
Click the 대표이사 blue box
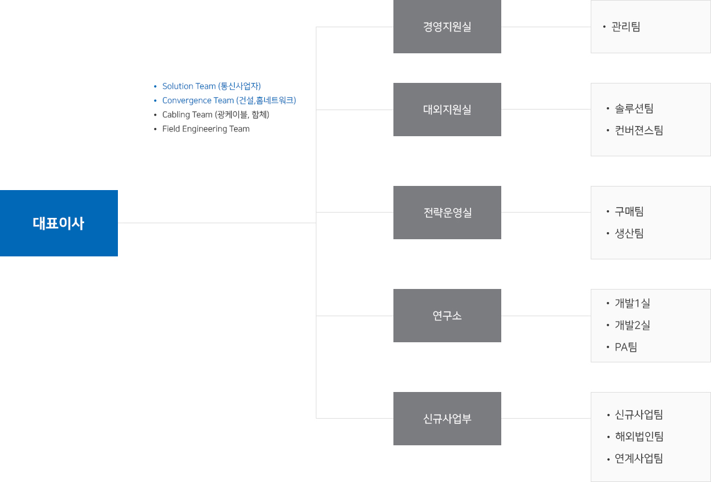click(59, 223)
